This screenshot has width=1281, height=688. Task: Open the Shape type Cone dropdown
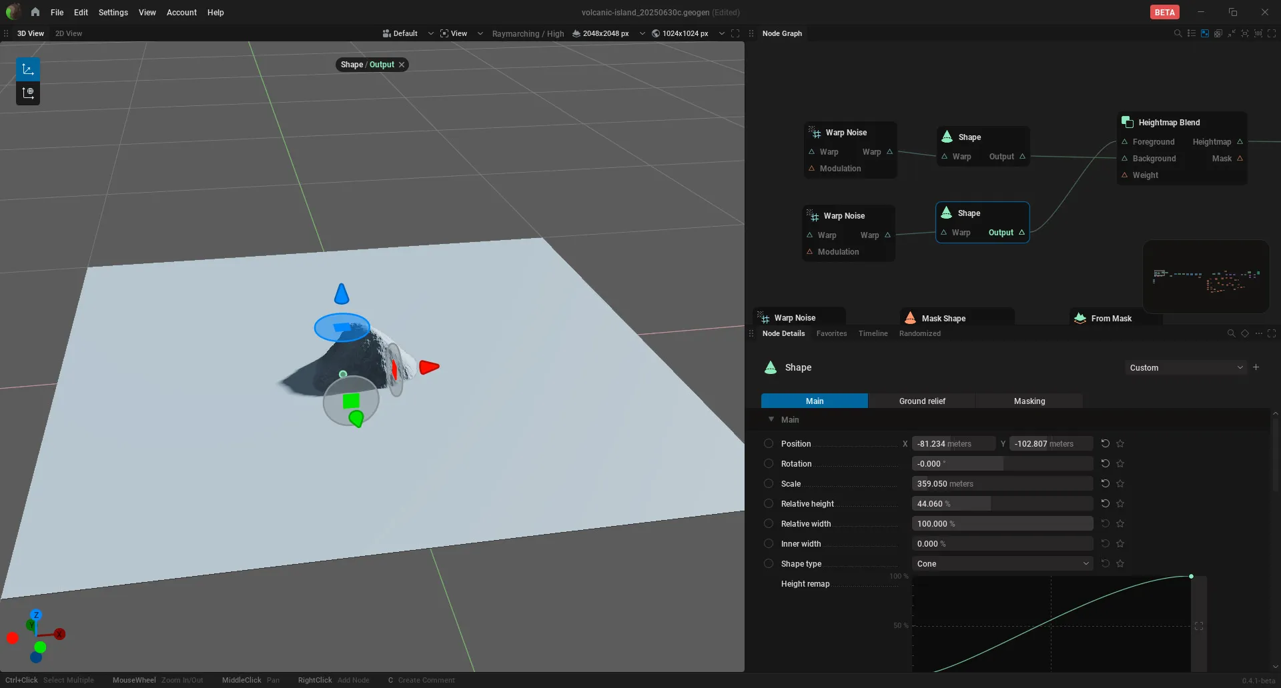[x=1002, y=563]
